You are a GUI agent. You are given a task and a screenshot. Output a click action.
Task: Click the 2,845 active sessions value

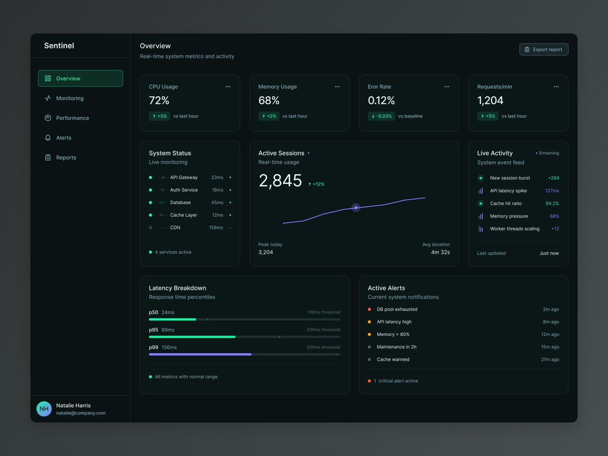[280, 181]
